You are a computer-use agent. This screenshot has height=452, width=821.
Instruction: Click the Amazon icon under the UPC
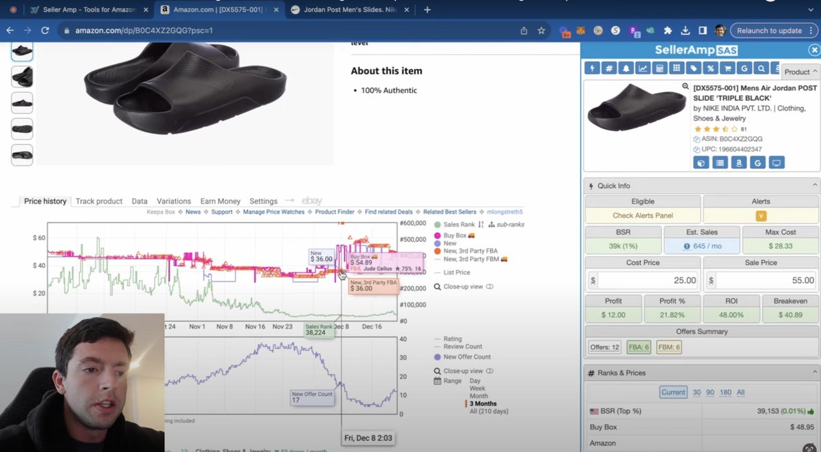click(738, 163)
